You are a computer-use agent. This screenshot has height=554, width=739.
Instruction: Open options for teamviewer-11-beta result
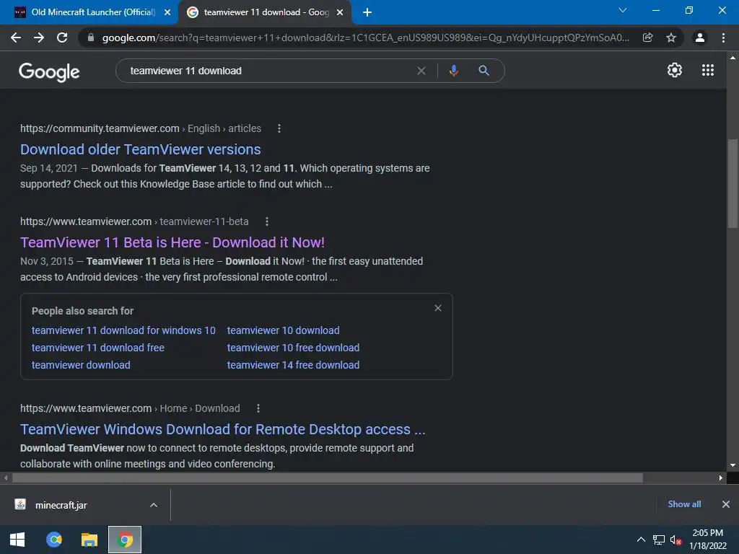point(267,221)
